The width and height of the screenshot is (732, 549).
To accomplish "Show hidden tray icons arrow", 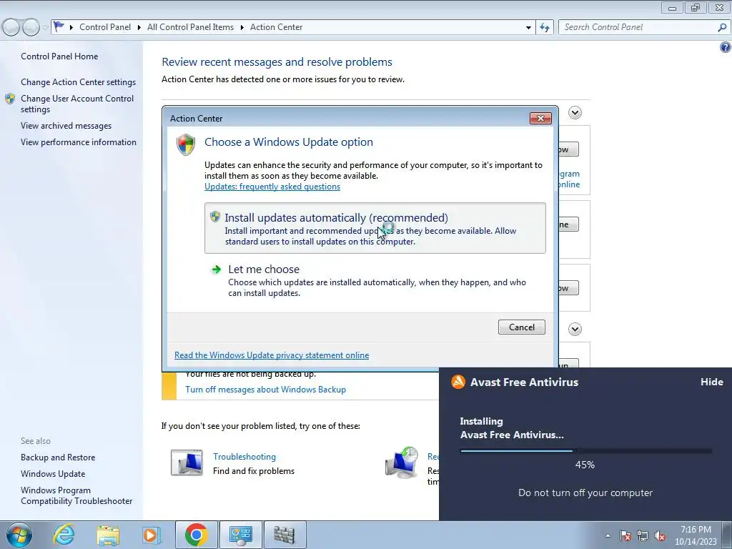I will [608, 535].
